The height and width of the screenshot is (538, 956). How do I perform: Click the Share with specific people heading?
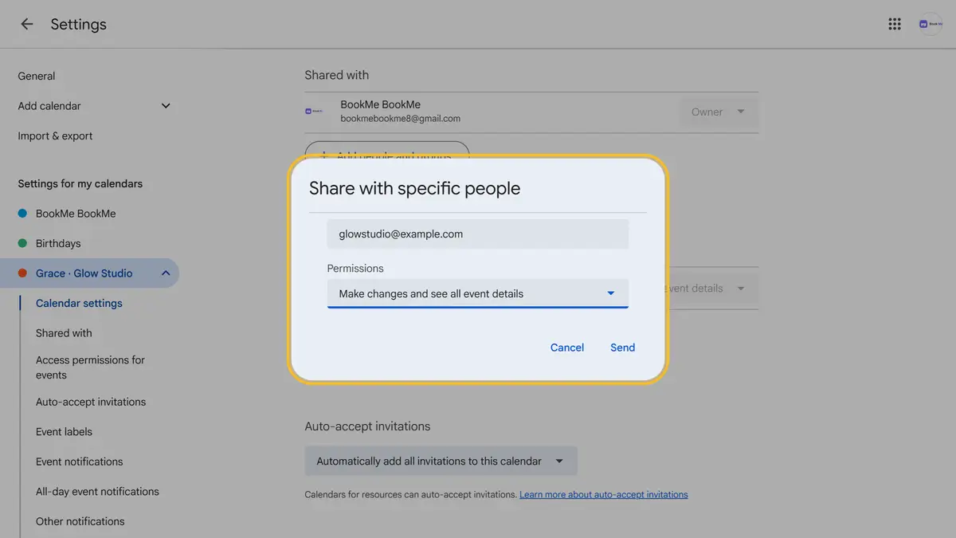pos(414,189)
